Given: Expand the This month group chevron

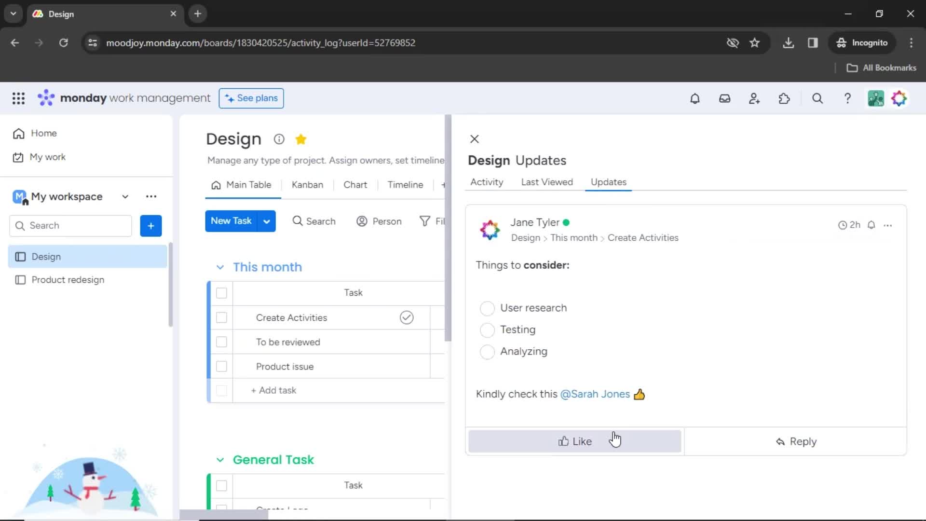Looking at the screenshot, I should pos(221,267).
